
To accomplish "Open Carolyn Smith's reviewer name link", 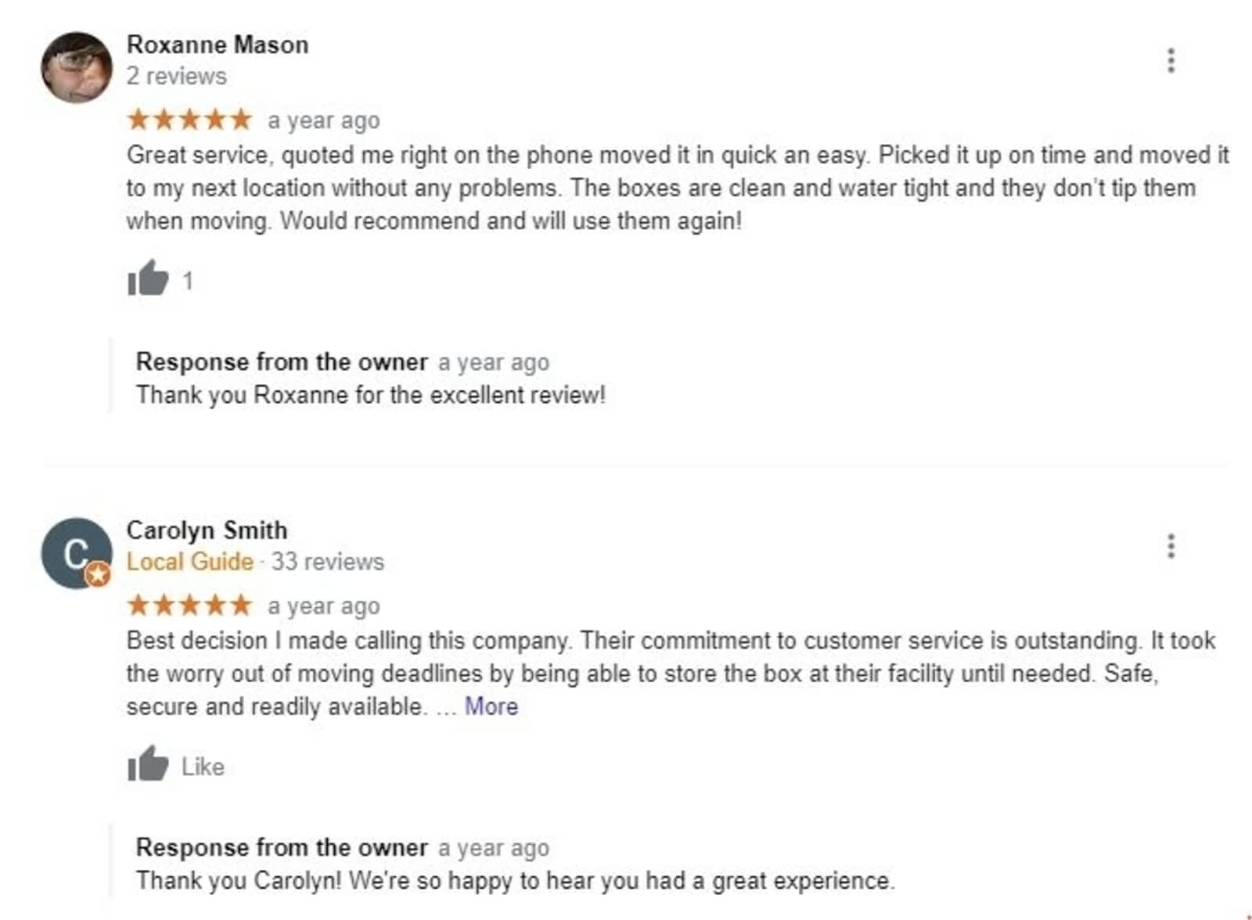I will point(207,530).
